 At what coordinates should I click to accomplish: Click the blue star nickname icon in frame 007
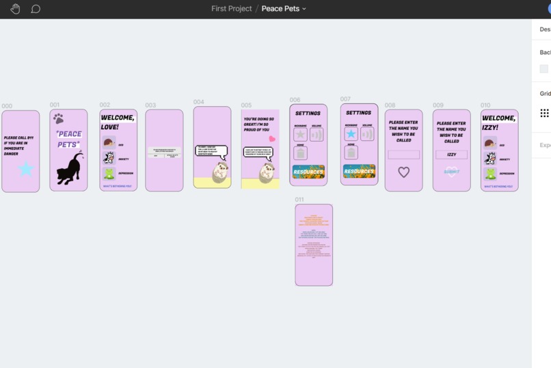click(x=351, y=134)
